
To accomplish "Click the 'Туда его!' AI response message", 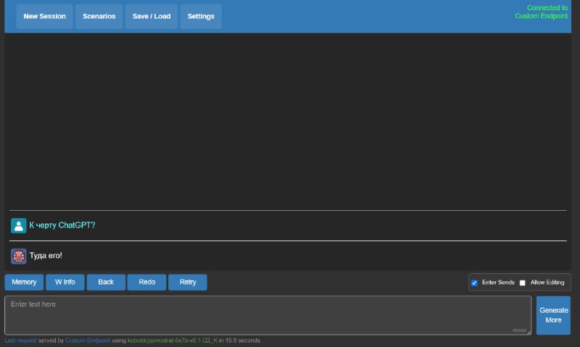I will 46,256.
